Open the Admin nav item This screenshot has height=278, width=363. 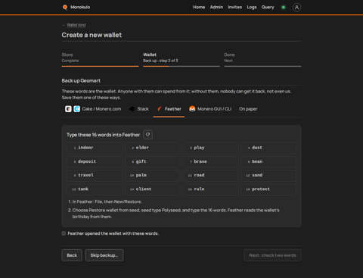216,8
